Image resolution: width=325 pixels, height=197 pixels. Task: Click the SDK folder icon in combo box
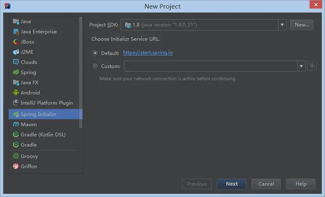coord(128,25)
